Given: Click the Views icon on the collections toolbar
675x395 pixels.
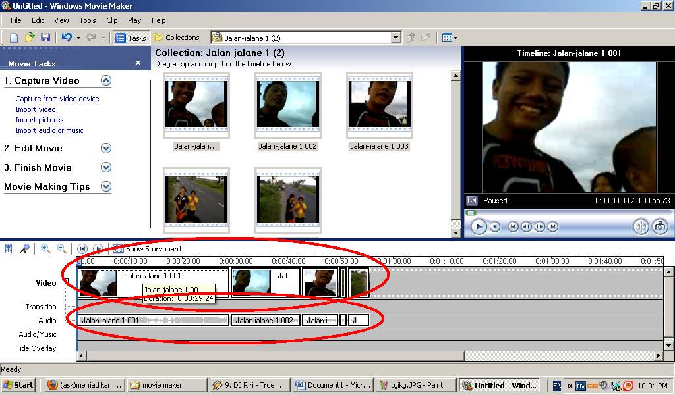Looking at the screenshot, I should coord(447,38).
